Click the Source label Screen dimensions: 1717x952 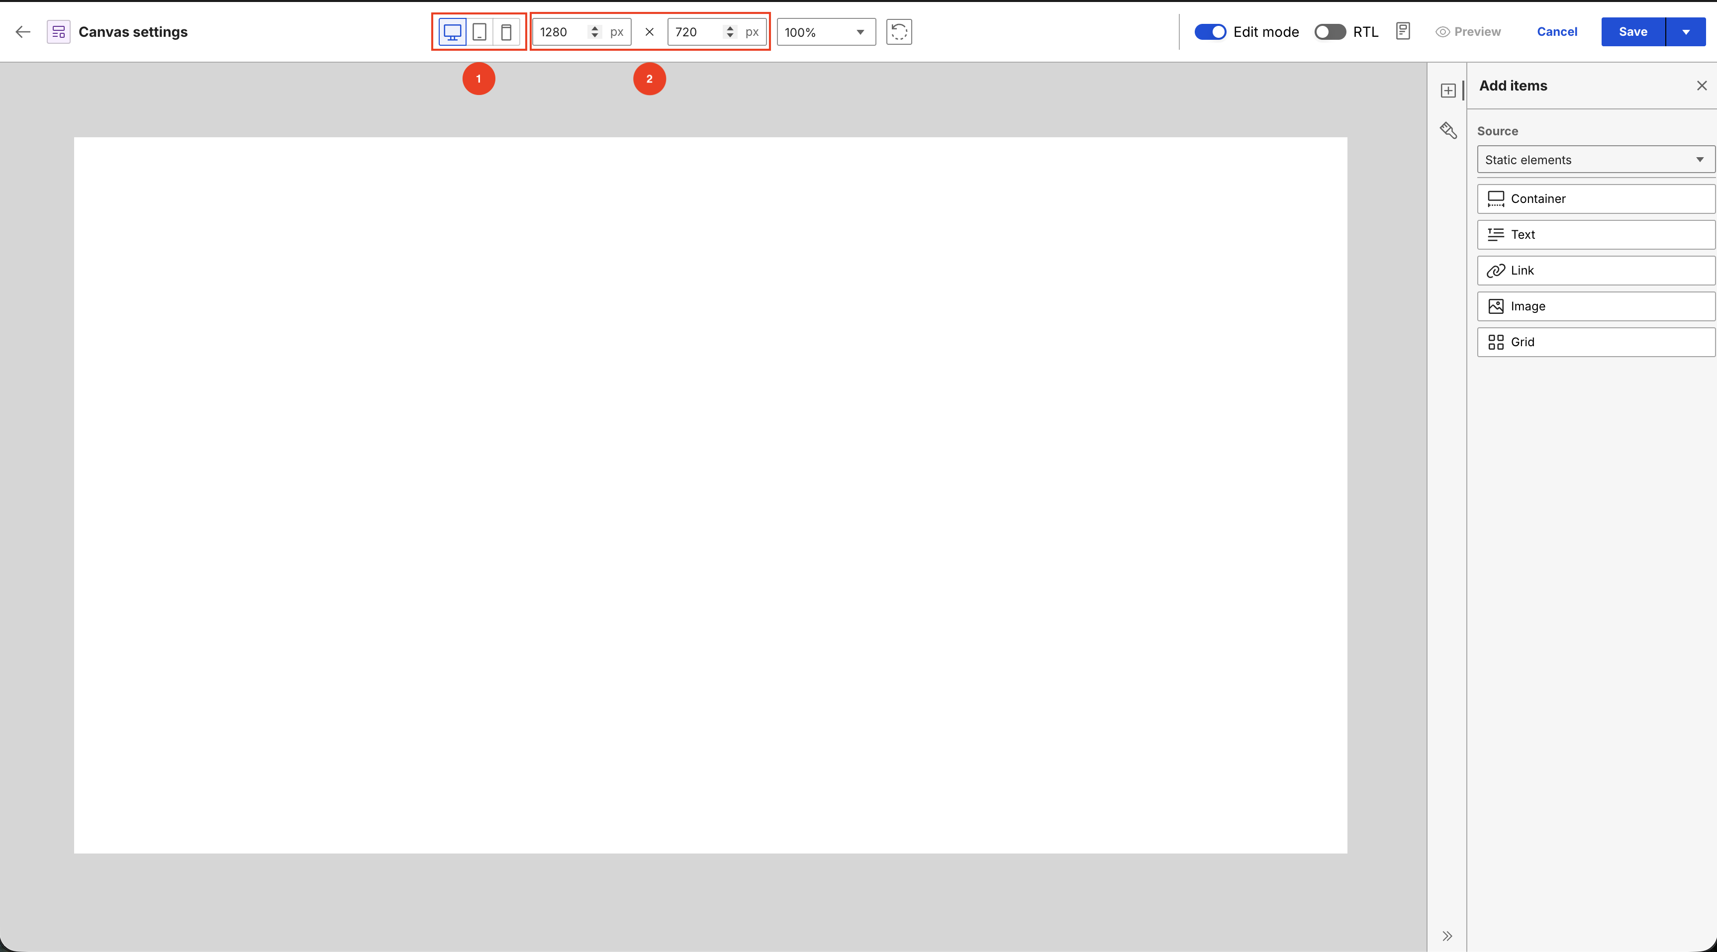(1497, 131)
